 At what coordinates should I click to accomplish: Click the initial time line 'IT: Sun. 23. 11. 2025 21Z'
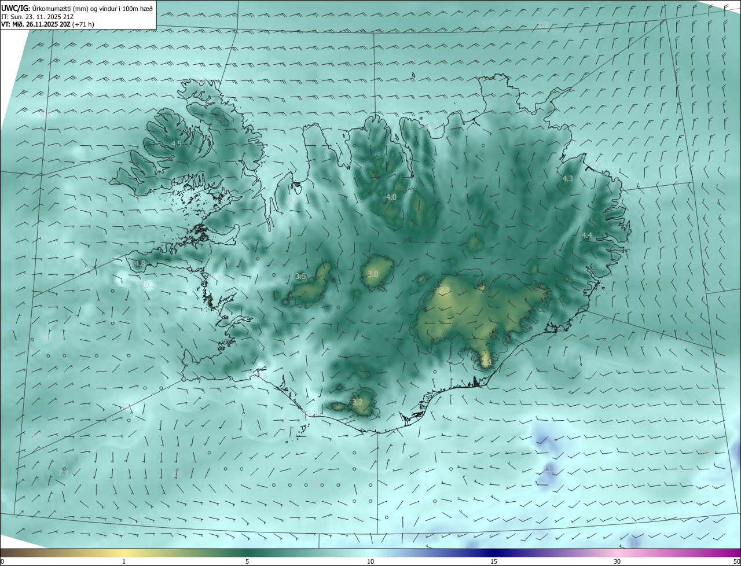(x=37, y=16)
